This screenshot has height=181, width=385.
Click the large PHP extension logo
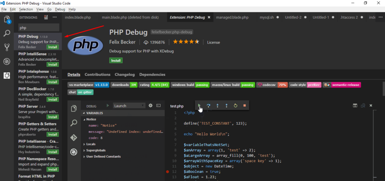(85, 45)
